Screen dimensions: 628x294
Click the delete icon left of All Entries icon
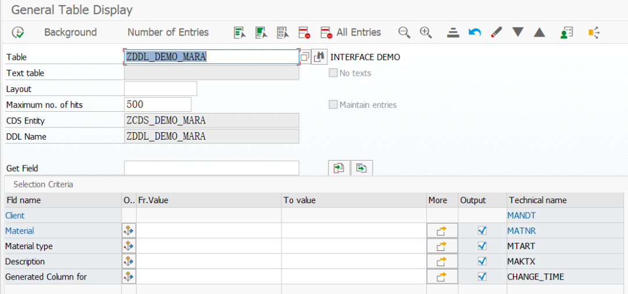305,33
